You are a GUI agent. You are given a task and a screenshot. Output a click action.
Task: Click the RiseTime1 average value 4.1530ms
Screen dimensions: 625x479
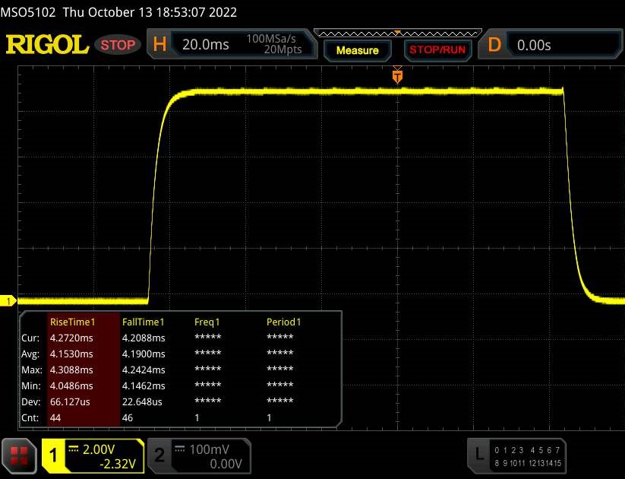point(71,354)
